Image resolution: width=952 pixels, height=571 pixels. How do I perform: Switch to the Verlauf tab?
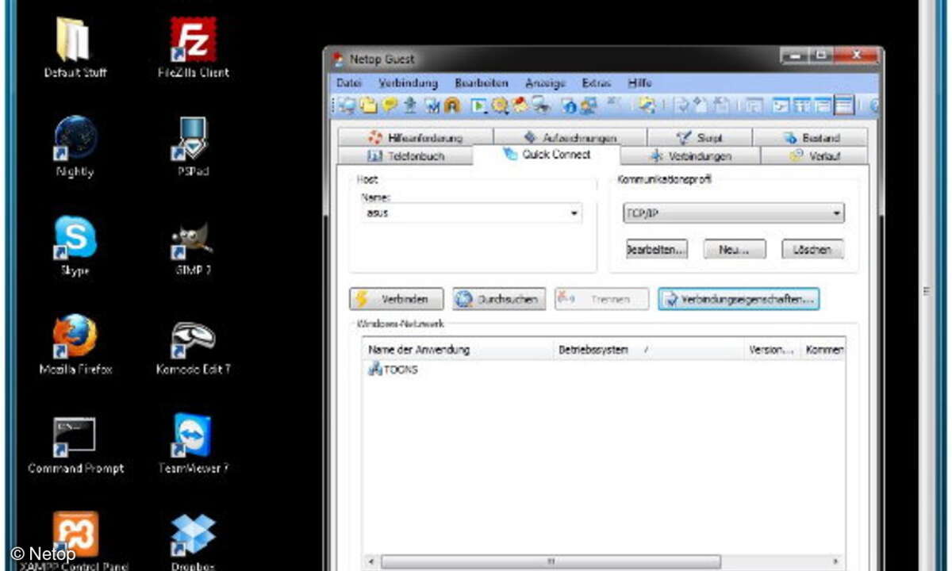(x=815, y=156)
